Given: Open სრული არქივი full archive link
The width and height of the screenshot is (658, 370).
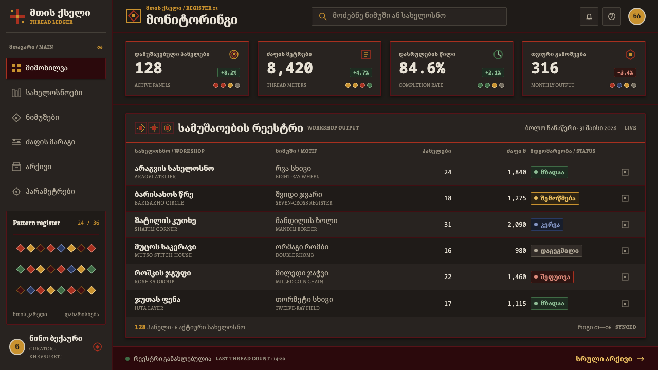Looking at the screenshot, I should (x=610, y=359).
